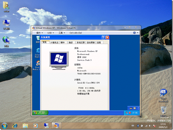Show the Windows 7 clock and date

[163, 126]
